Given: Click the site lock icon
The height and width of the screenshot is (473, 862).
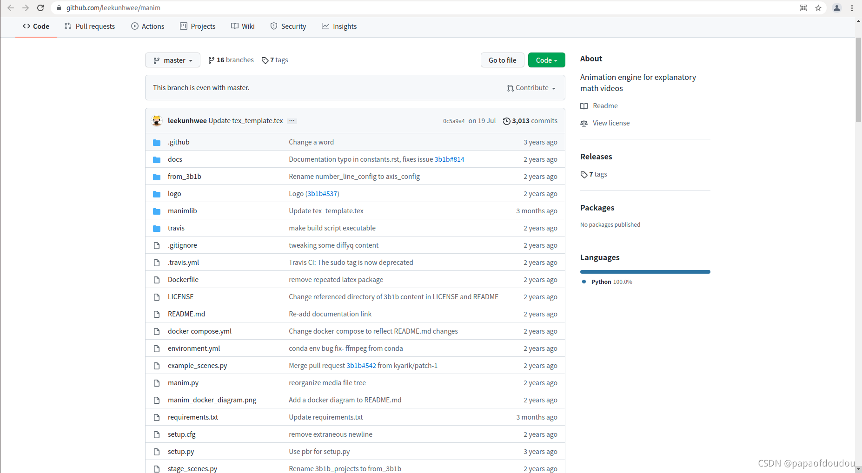Looking at the screenshot, I should point(59,8).
